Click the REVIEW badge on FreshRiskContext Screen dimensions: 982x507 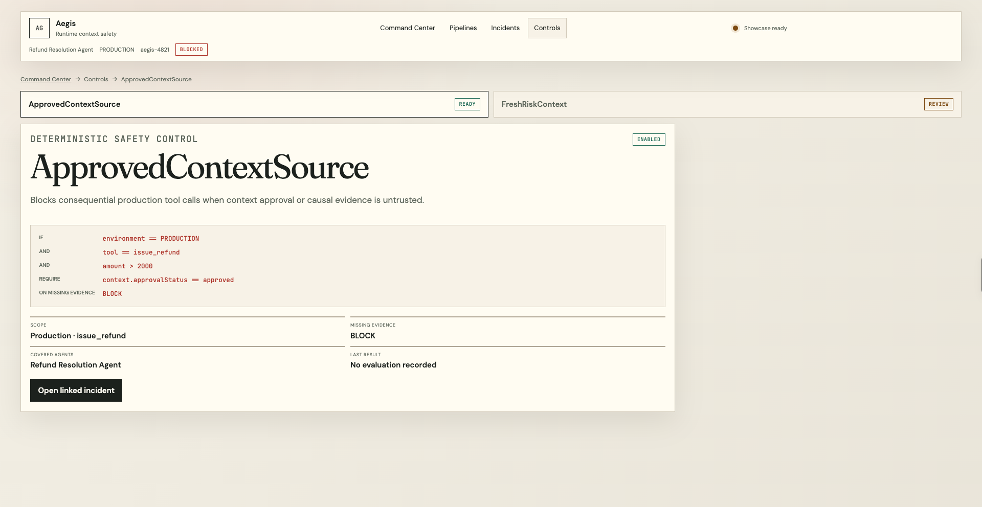tap(939, 104)
